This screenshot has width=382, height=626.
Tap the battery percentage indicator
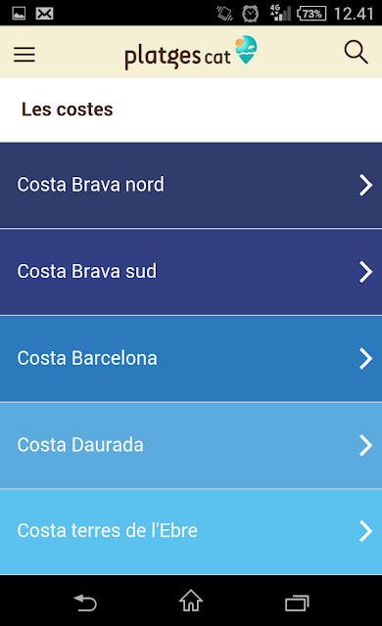311,14
